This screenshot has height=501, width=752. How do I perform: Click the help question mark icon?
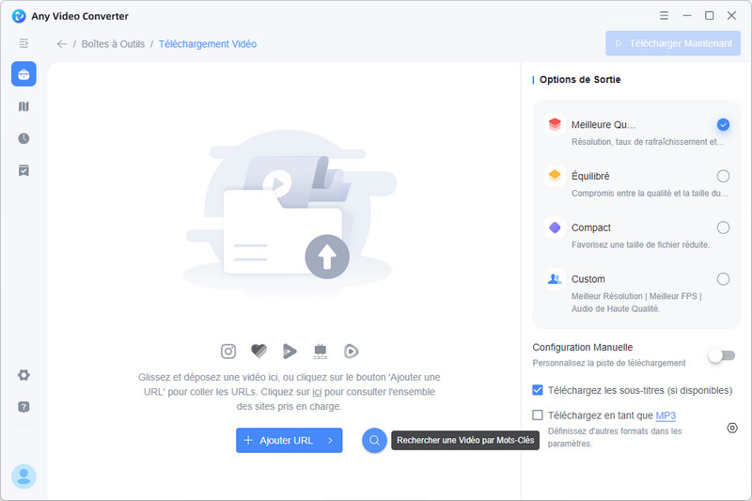23,407
